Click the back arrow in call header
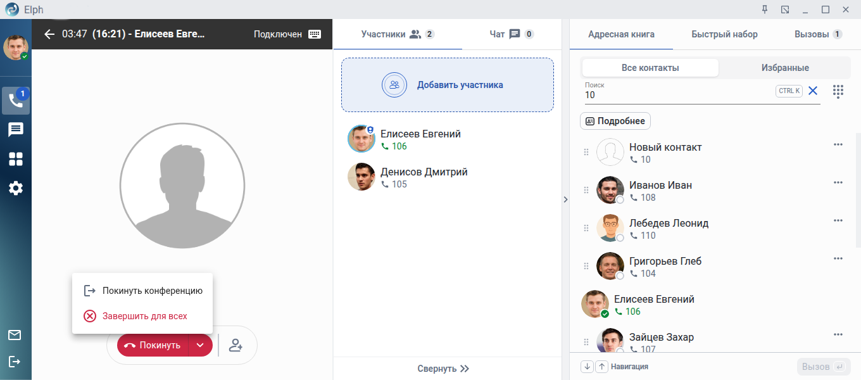 pyautogui.click(x=49, y=34)
